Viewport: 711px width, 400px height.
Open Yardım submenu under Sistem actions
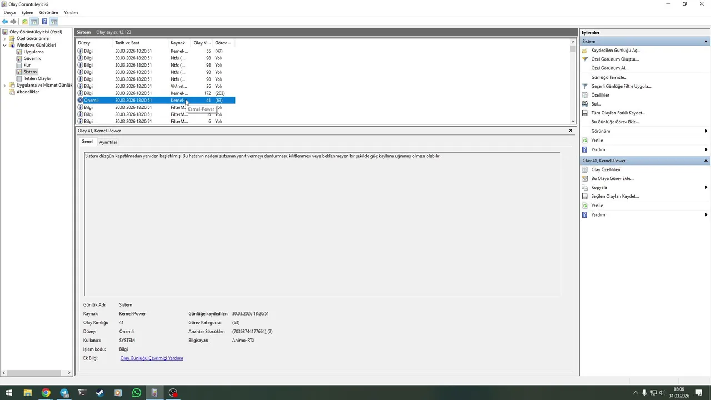(x=644, y=149)
